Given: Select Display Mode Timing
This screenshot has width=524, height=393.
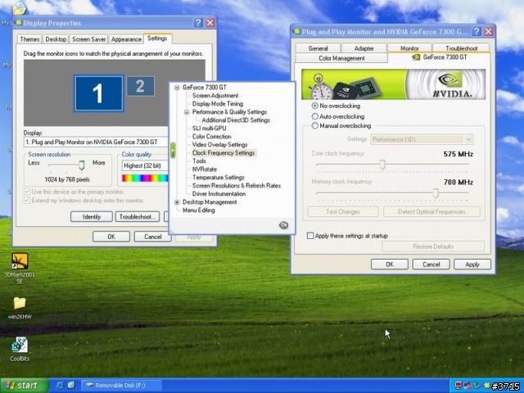Looking at the screenshot, I should [x=218, y=104].
